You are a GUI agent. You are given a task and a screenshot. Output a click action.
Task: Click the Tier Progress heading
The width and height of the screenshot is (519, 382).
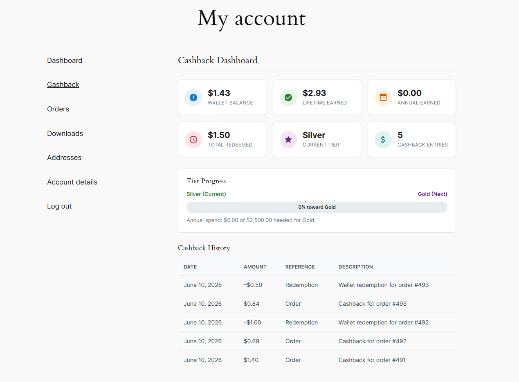point(206,181)
